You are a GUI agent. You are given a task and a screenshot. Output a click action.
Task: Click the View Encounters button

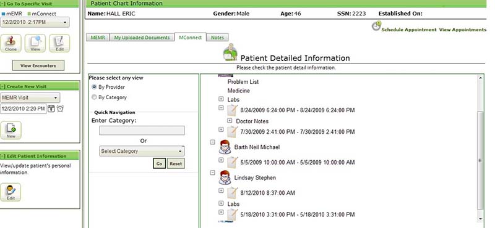(x=38, y=65)
